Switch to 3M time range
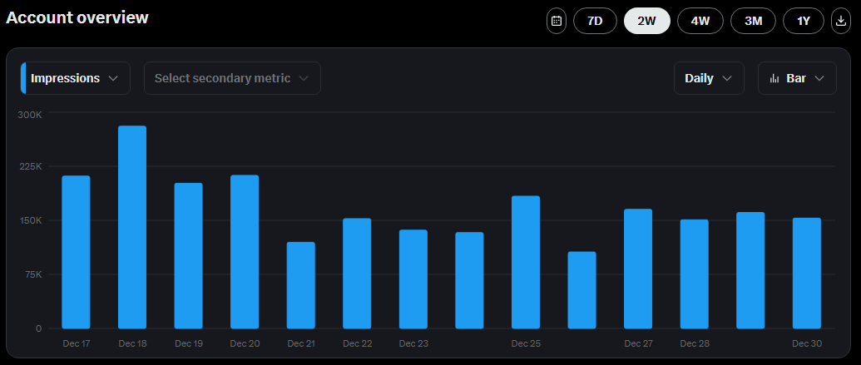861x365 pixels. (753, 21)
